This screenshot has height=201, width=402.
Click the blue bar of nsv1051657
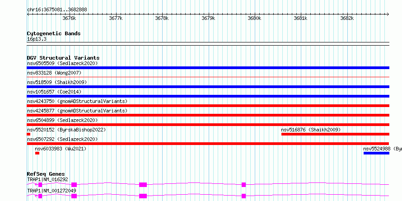pyautogui.click(x=208, y=96)
